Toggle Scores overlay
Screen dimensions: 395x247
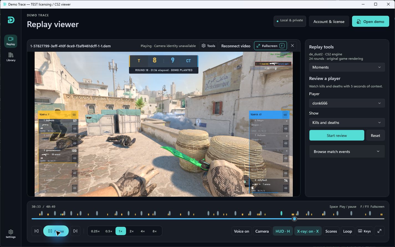point(331,231)
